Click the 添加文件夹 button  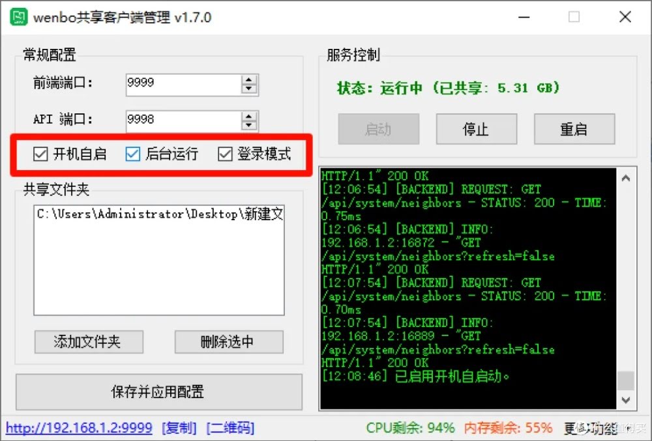pyautogui.click(x=89, y=342)
